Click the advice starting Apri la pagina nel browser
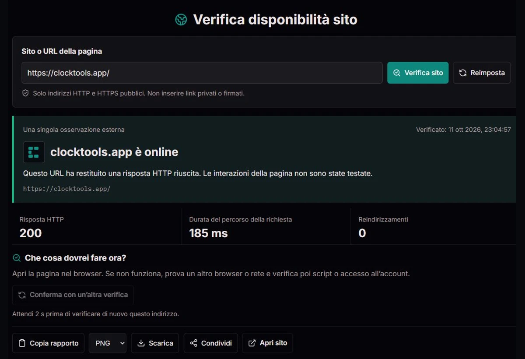 coord(211,274)
